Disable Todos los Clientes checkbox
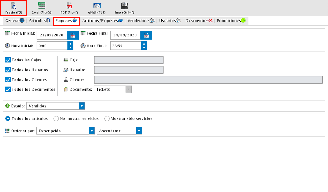328x192 pixels. pos(8,80)
